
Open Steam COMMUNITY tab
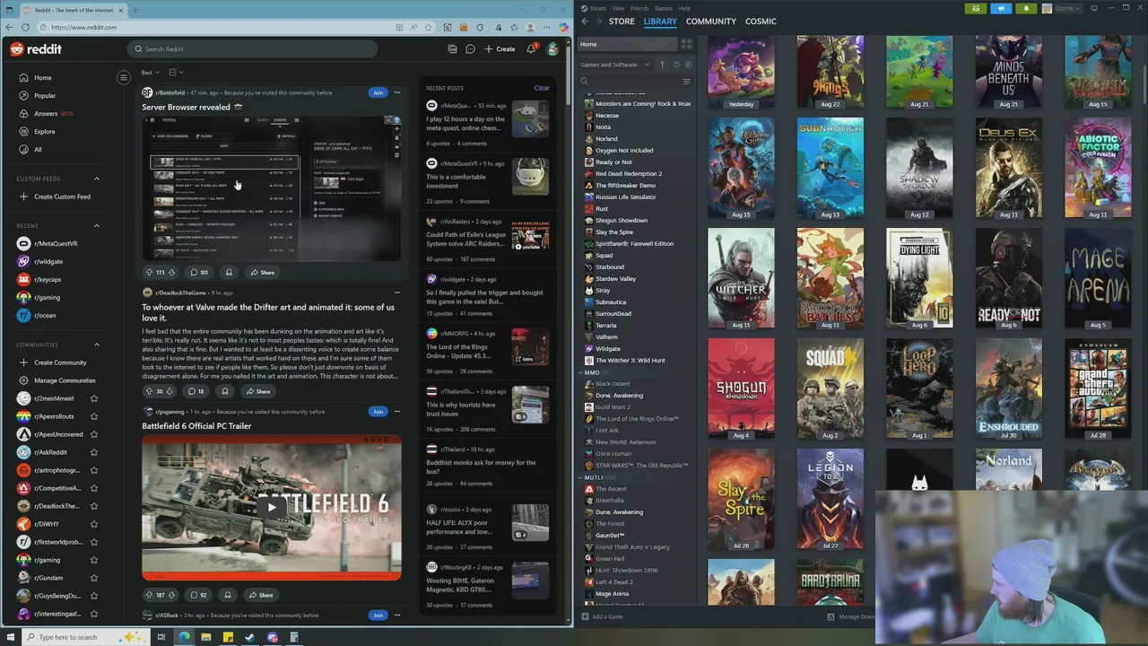710,22
